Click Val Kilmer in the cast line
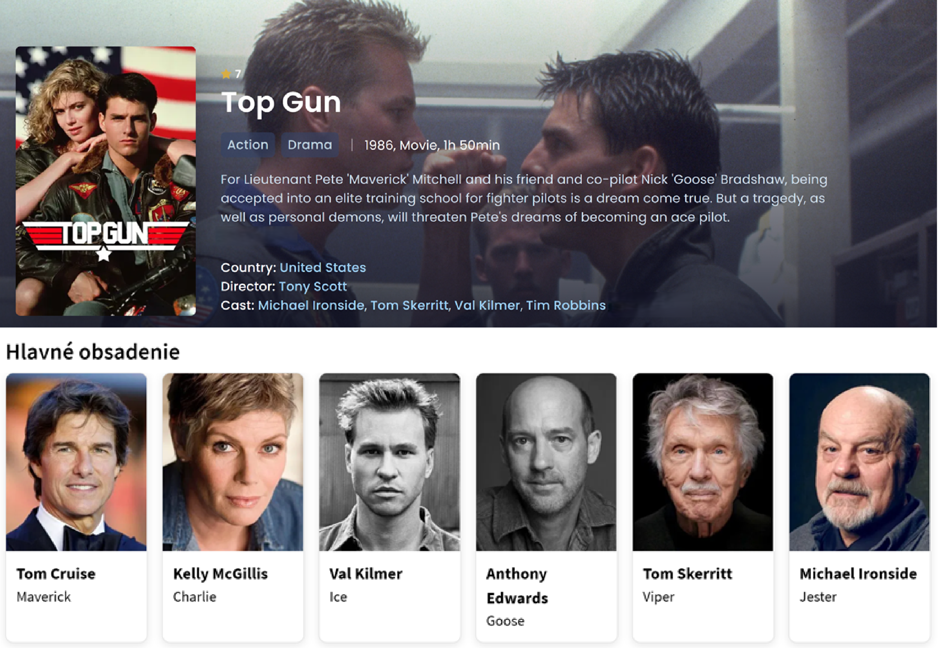938x648 pixels. 487,305
